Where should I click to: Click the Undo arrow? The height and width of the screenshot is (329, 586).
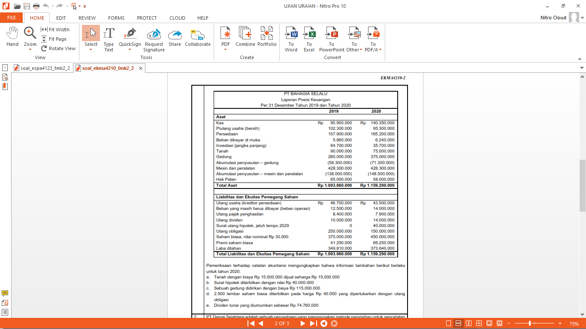click(45, 6)
